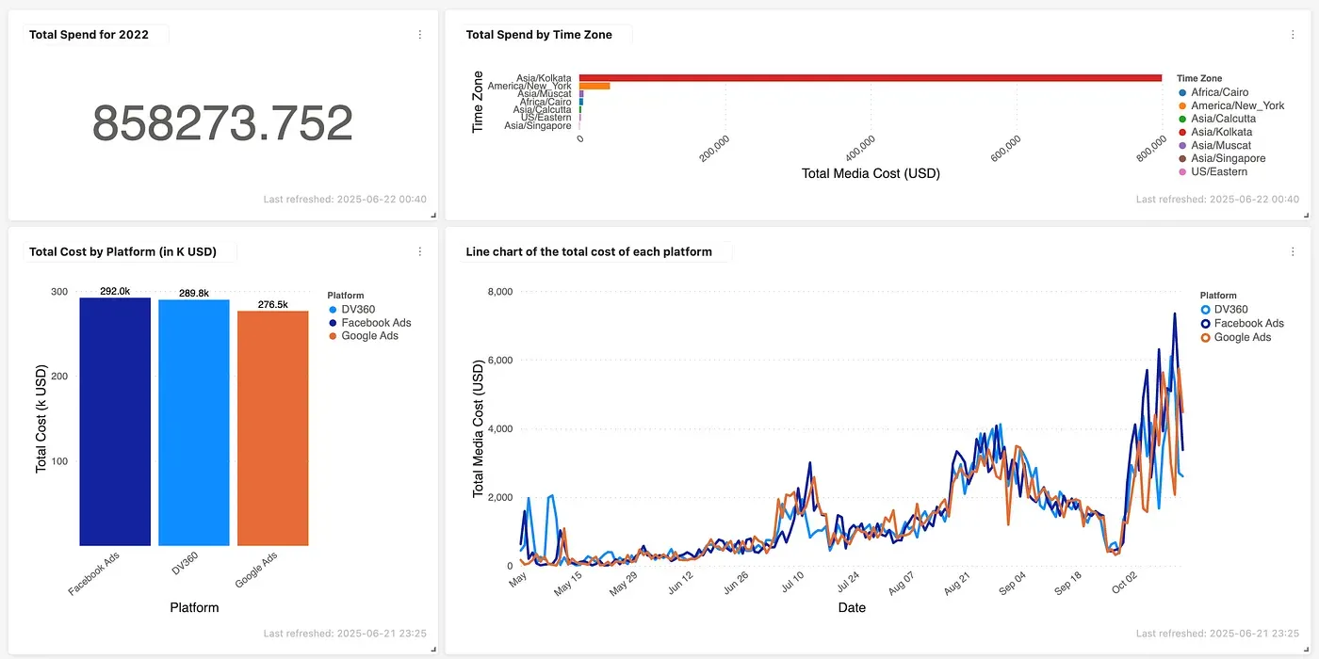
Task: Open the Total Spend by Time Zone options menu
Action: click(x=1292, y=35)
